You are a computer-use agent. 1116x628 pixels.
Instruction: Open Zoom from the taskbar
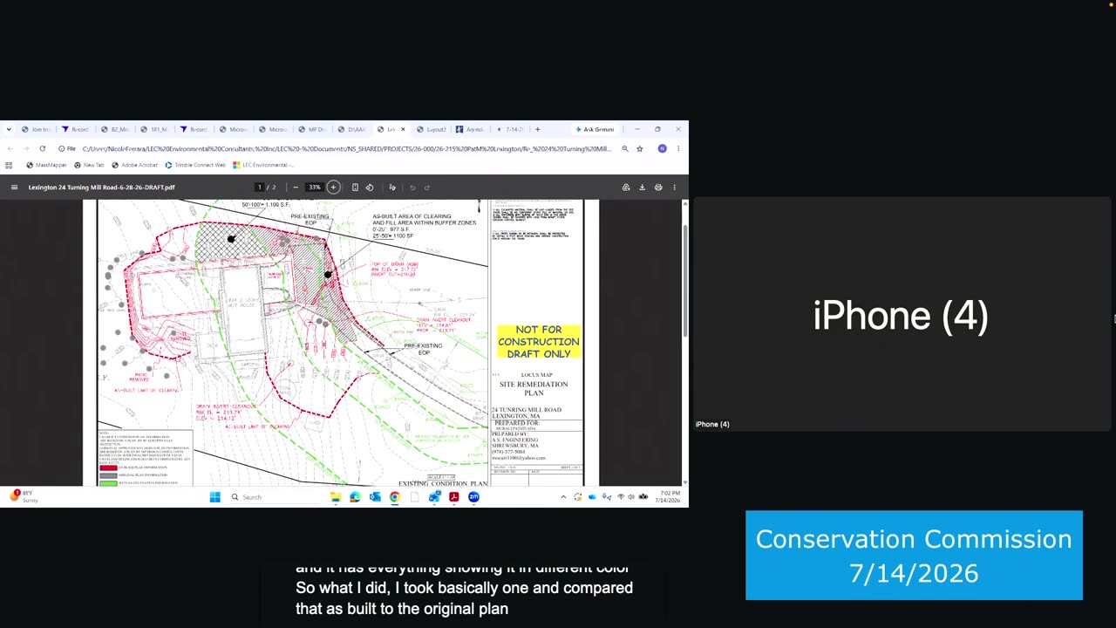point(473,497)
